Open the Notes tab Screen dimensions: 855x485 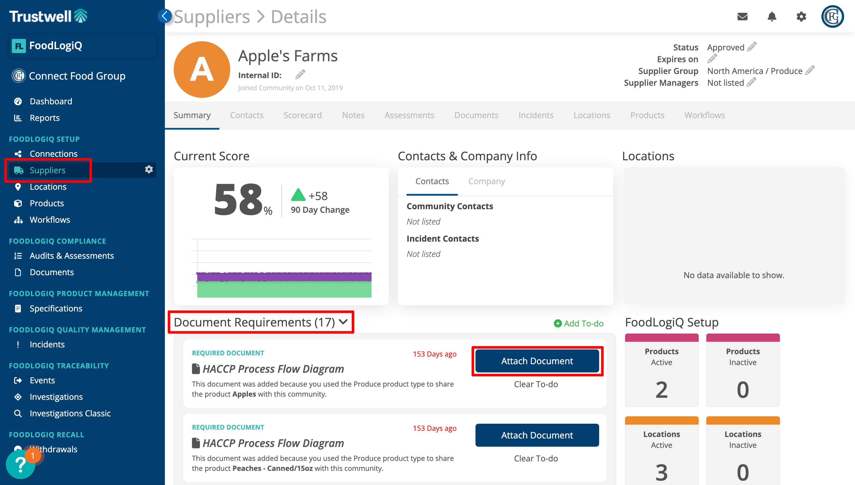[353, 115]
